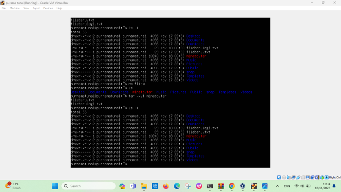
Task: Open the Machine menu
Action: (x=15, y=8)
